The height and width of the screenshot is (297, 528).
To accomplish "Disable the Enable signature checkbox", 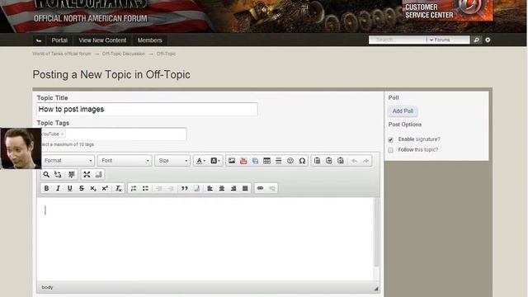I will click(x=390, y=139).
